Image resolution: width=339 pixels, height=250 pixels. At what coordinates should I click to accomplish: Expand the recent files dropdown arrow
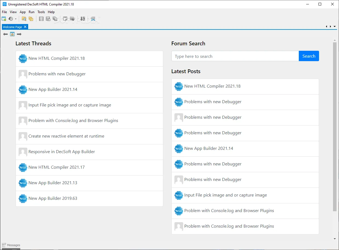(x=16, y=19)
